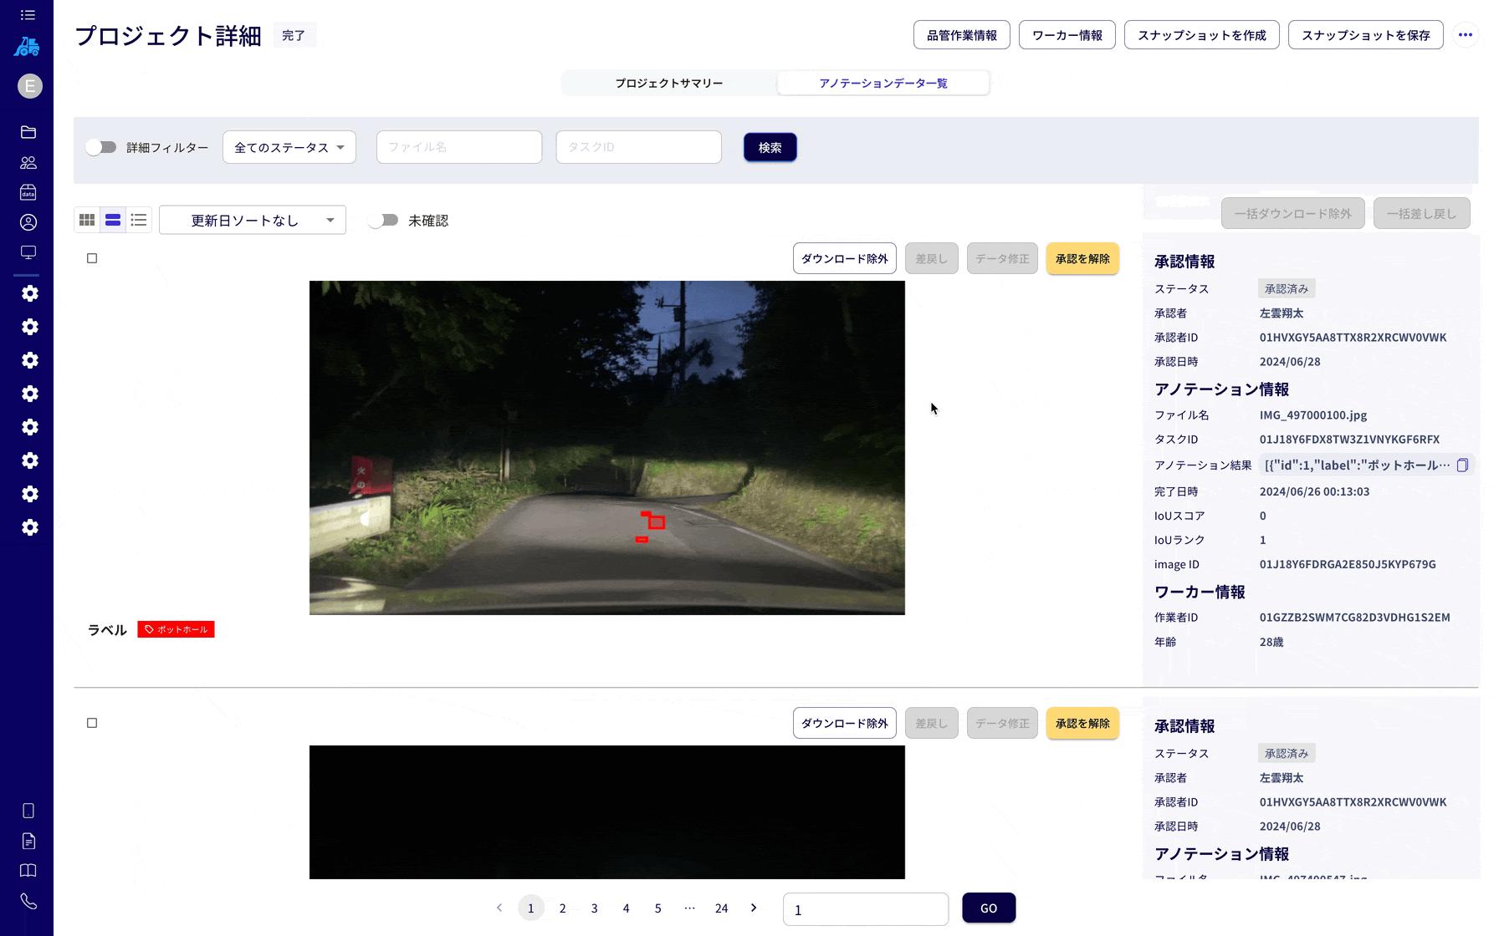
Task: Switch to the プロジェクトサマリー tab
Action: 669,83
